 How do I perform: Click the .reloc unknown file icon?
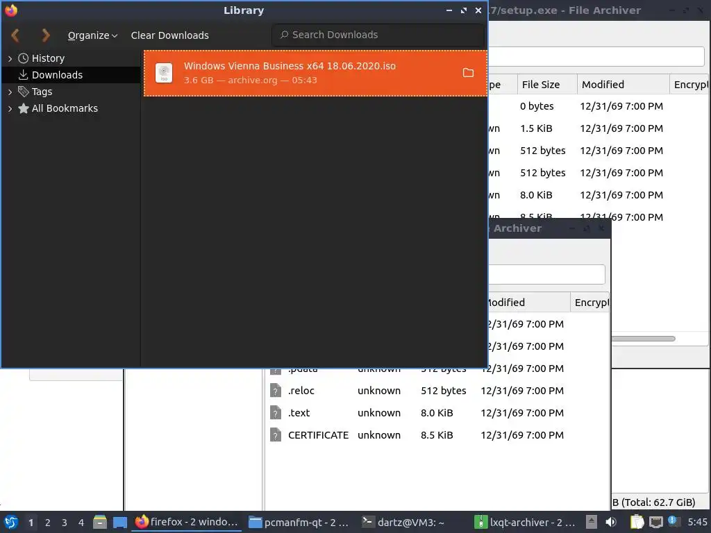click(276, 390)
